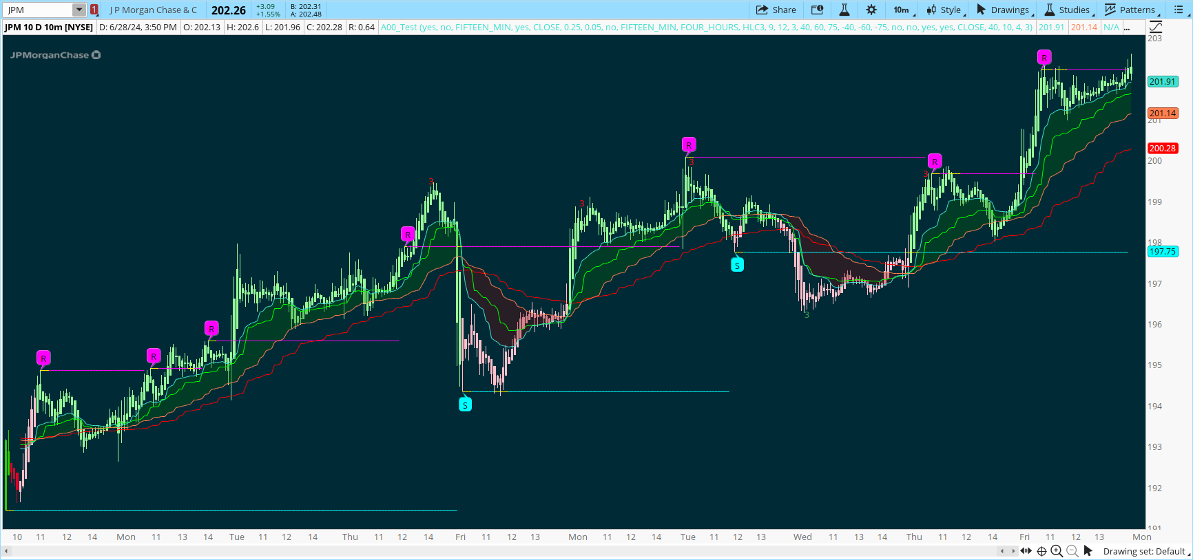Expand the JPM symbol dropdown arrow
Viewport: 1193px width, 560px height.
pos(79,10)
